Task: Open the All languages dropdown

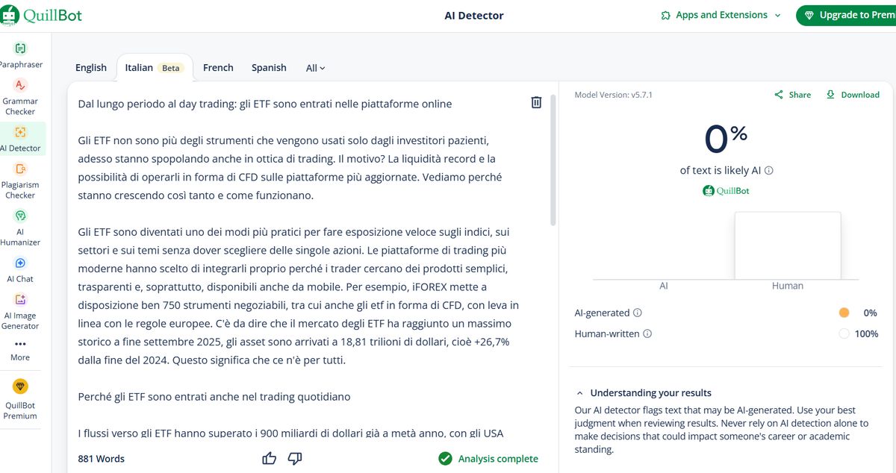Action: tap(314, 67)
